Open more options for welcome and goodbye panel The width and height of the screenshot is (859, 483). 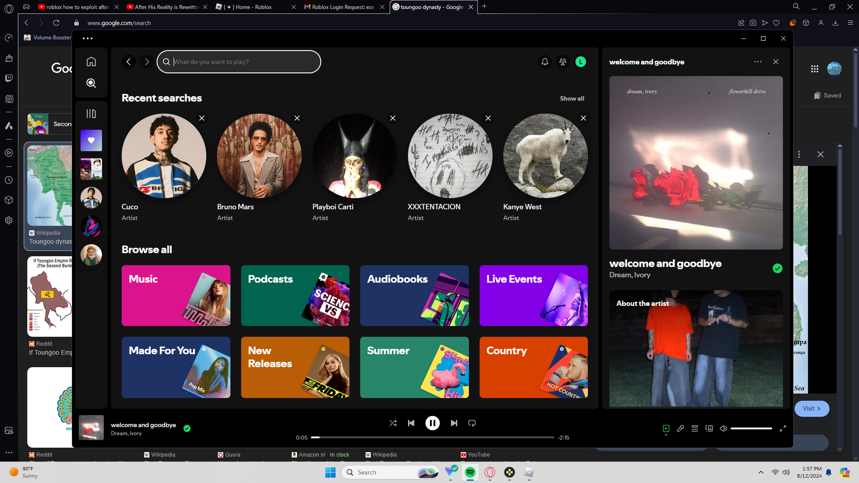pos(757,62)
